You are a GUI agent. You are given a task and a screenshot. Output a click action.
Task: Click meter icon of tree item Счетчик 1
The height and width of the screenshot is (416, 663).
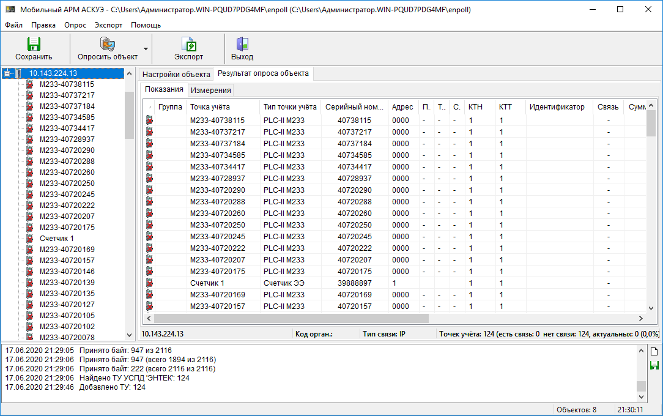(29, 239)
